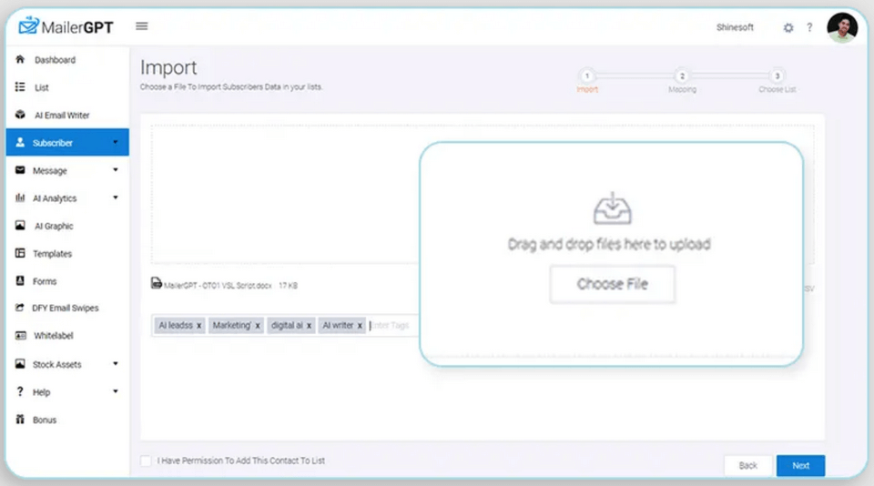Click the Import page heading
Viewport: 874px width, 486px height.
click(x=168, y=67)
